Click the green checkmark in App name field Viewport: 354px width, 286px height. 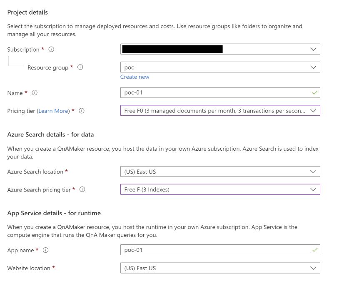click(x=314, y=250)
